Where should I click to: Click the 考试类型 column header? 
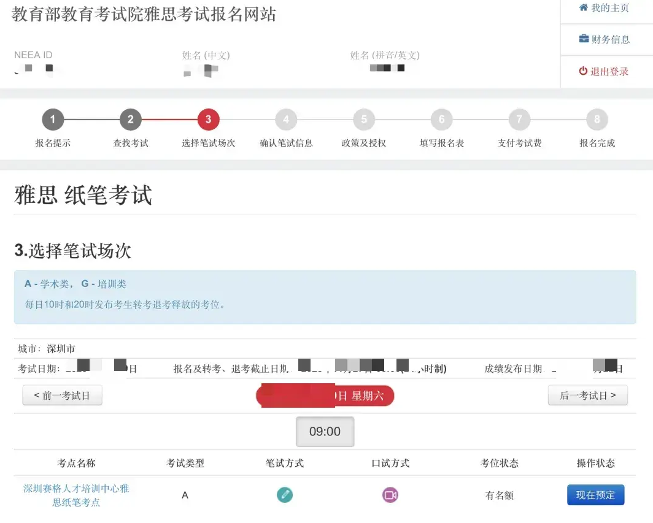[x=185, y=463]
